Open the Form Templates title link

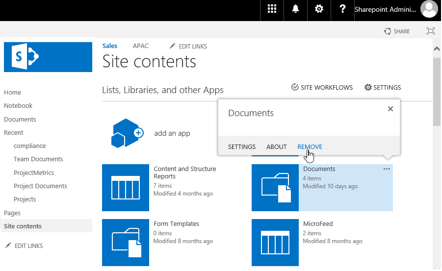(176, 223)
